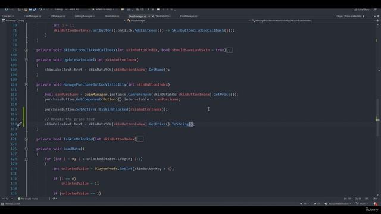Open the ShopManager class dropdown
Image resolution: width=381 pixels, height=214 pixels.
coord(188,21)
